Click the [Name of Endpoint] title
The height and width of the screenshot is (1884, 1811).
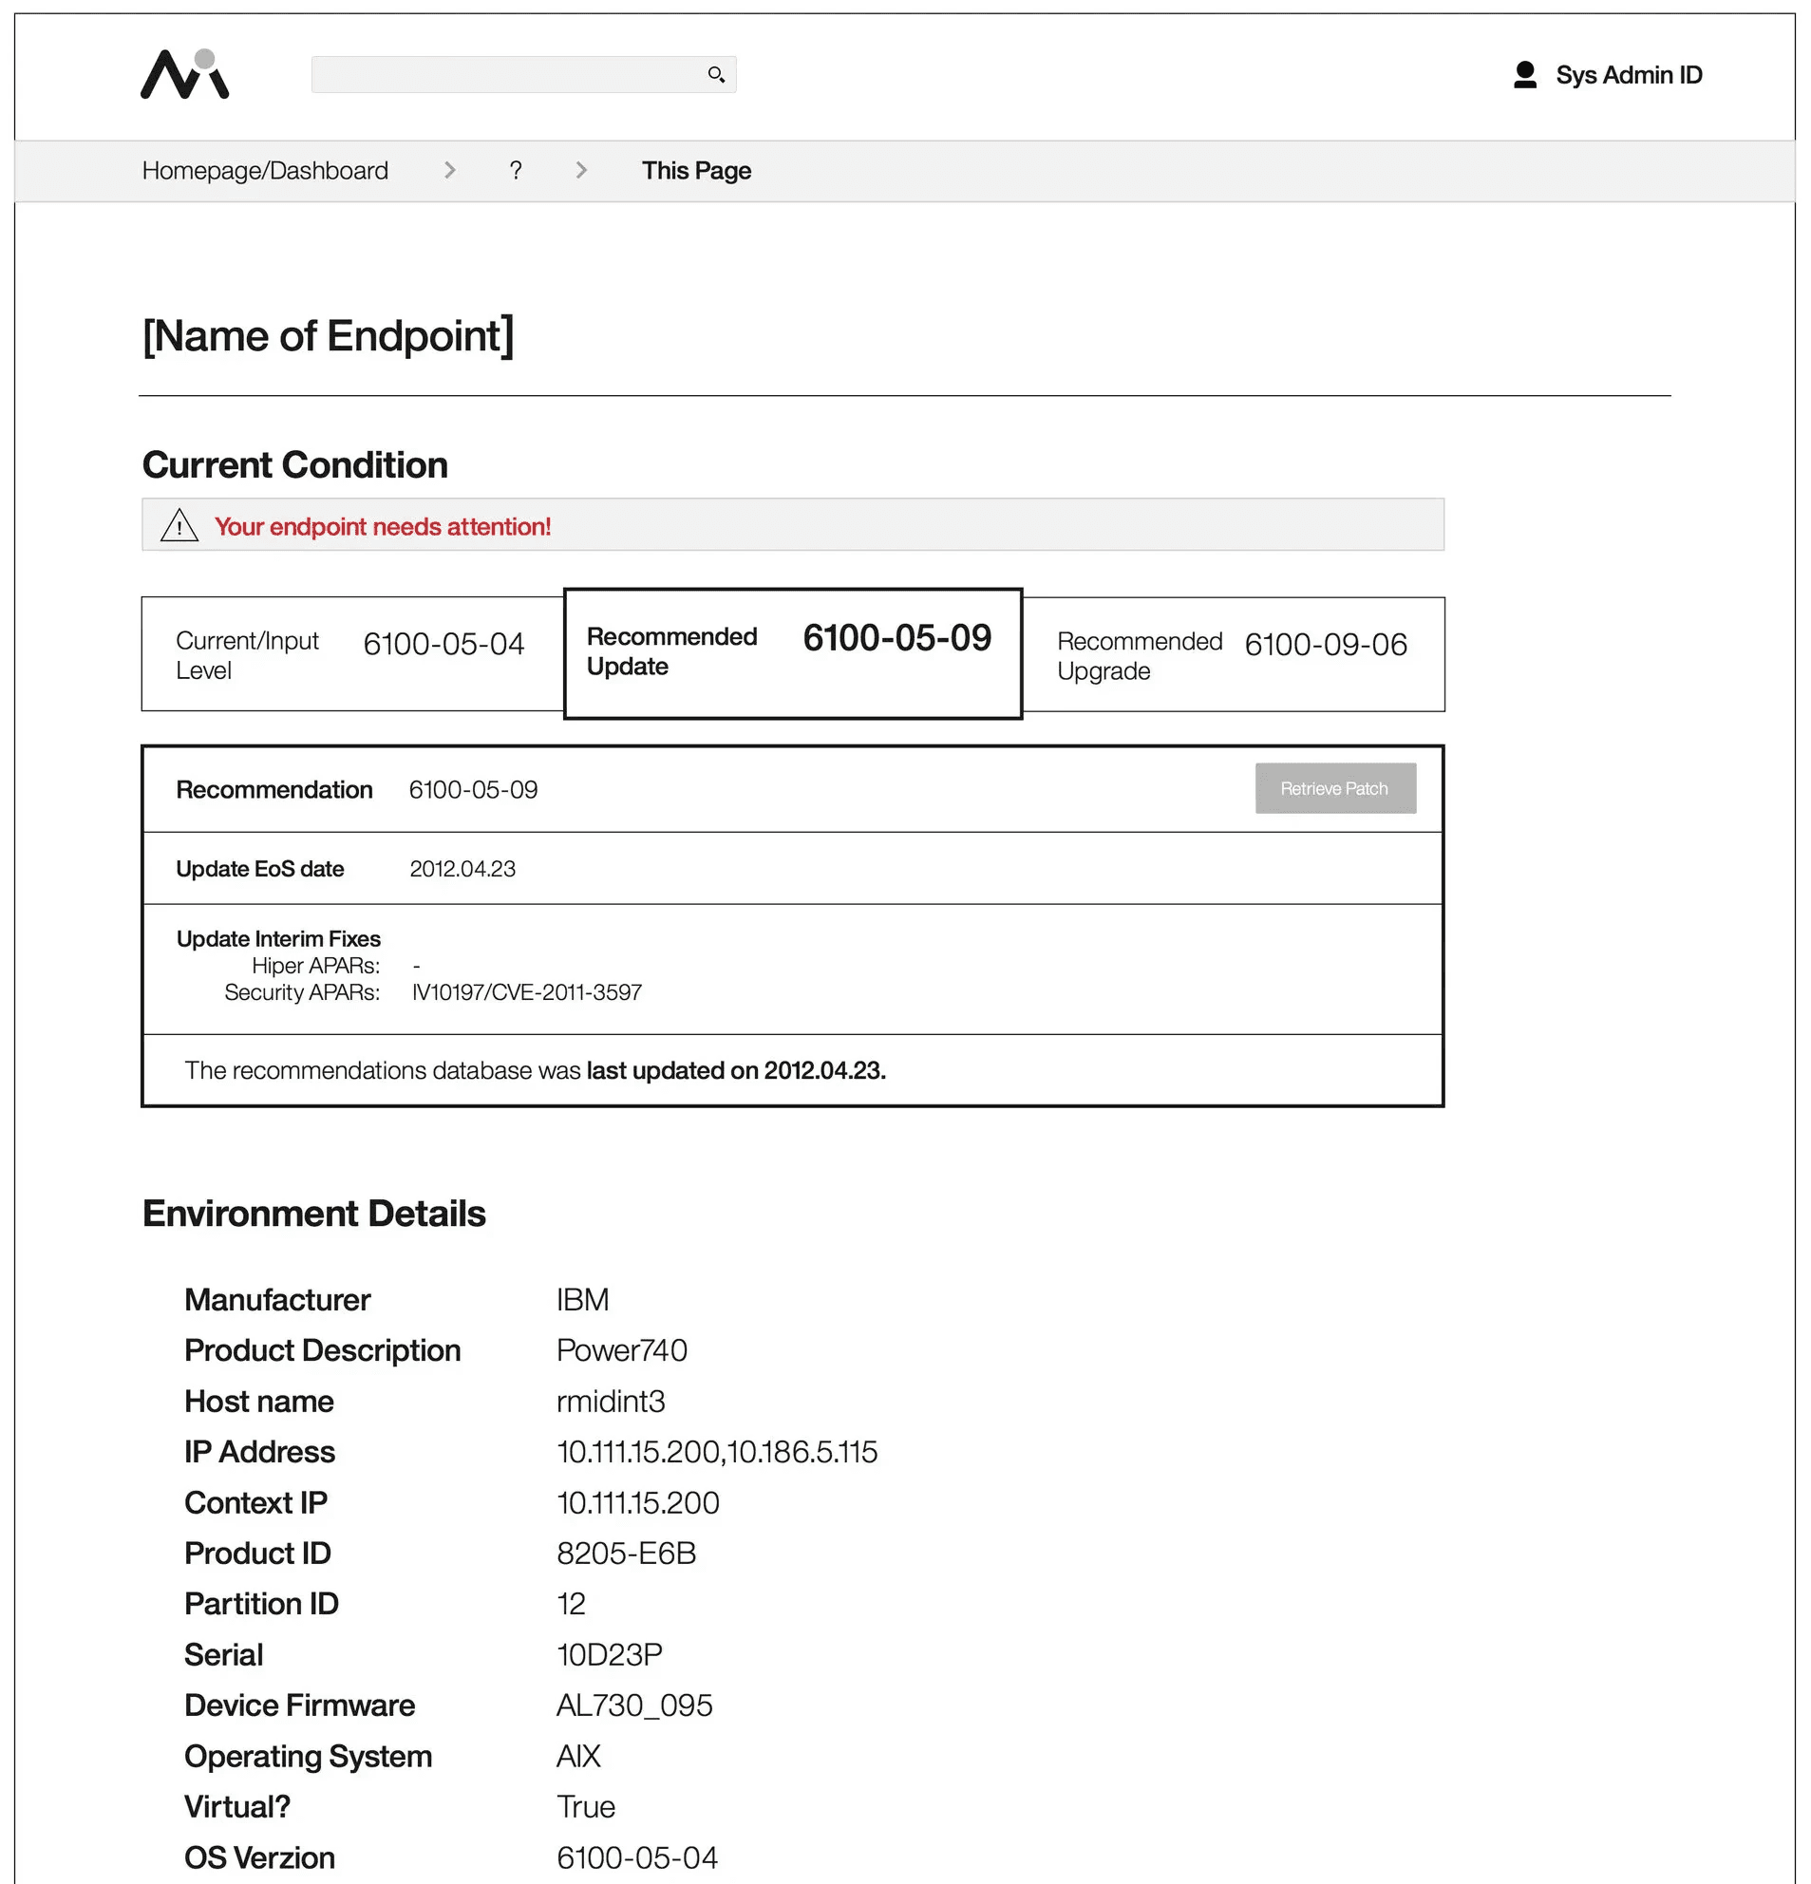point(329,335)
